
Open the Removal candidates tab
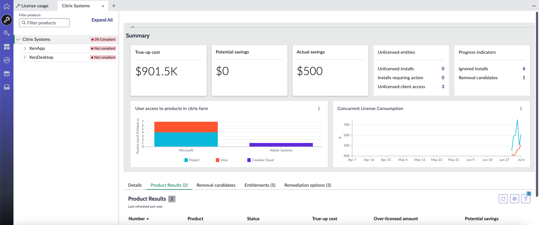click(216, 185)
